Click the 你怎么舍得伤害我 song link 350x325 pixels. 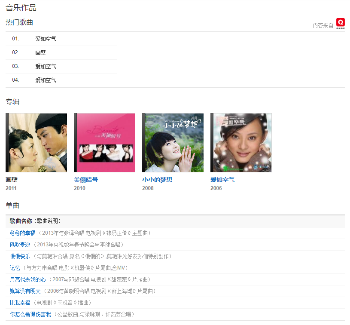pyautogui.click(x=30, y=314)
